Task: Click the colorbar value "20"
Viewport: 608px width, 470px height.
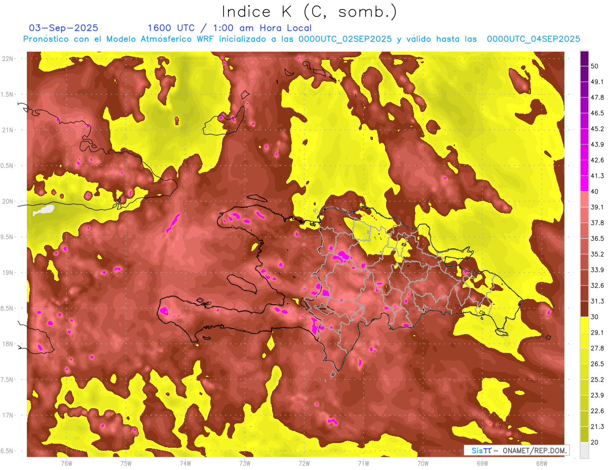Action: tap(594, 442)
